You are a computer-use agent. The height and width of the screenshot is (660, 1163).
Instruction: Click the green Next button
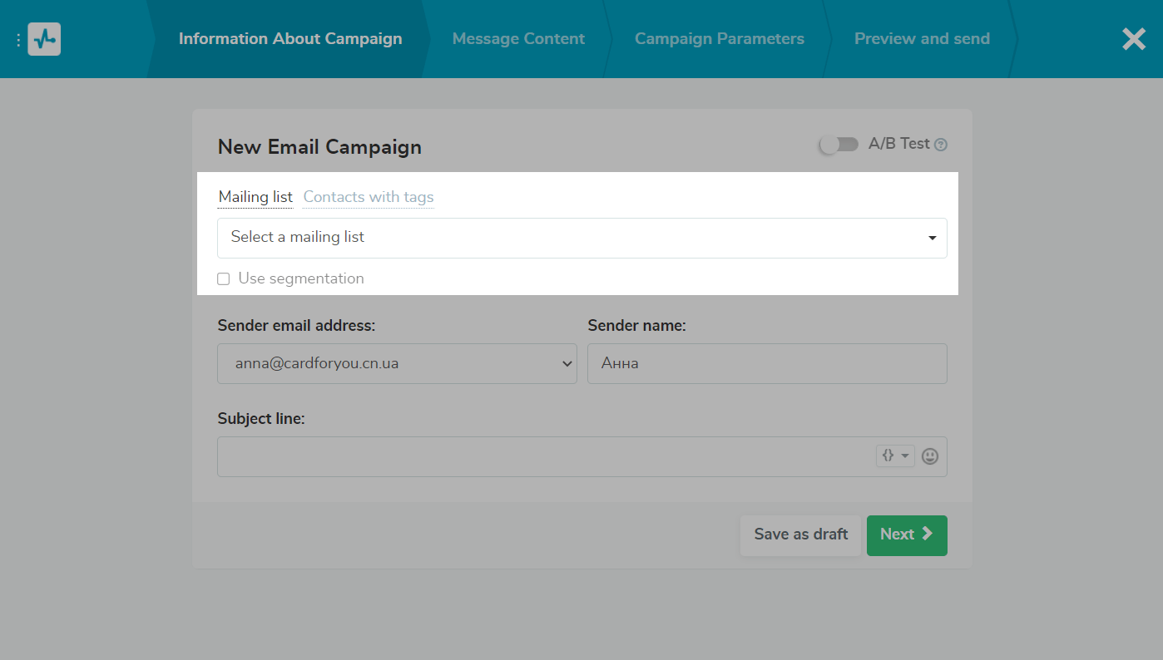[906, 534]
